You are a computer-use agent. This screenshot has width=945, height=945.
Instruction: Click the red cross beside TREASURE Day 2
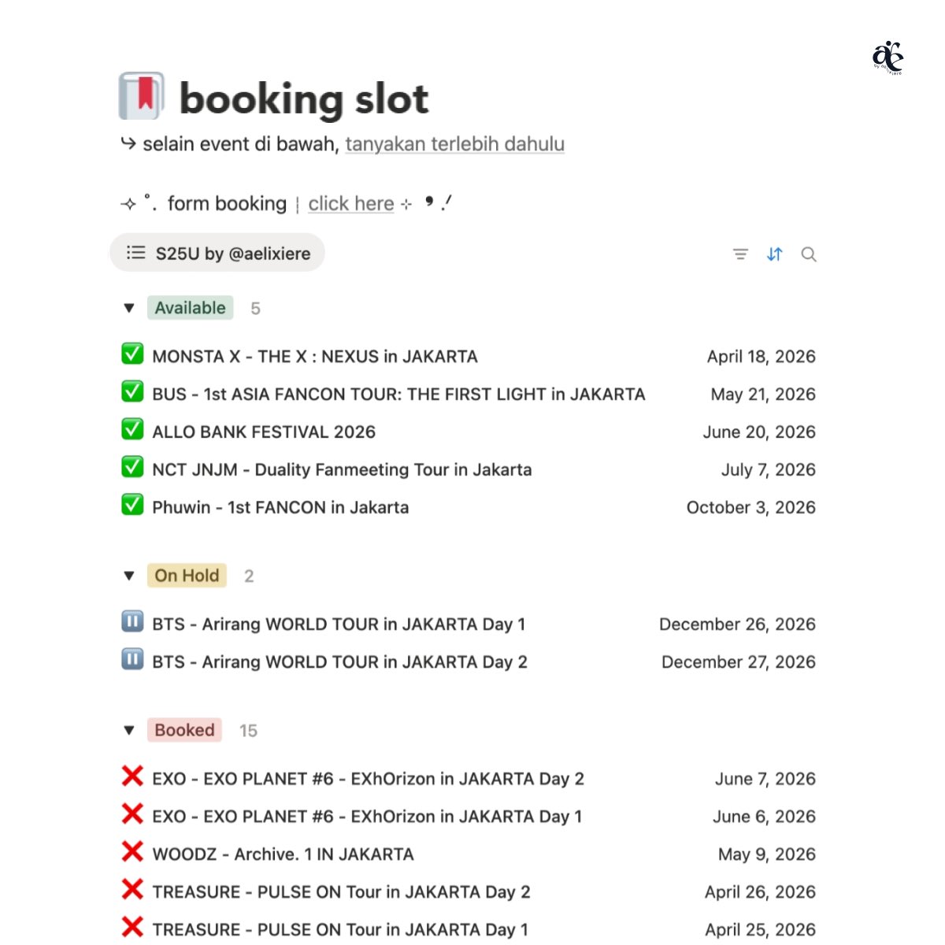(x=132, y=890)
